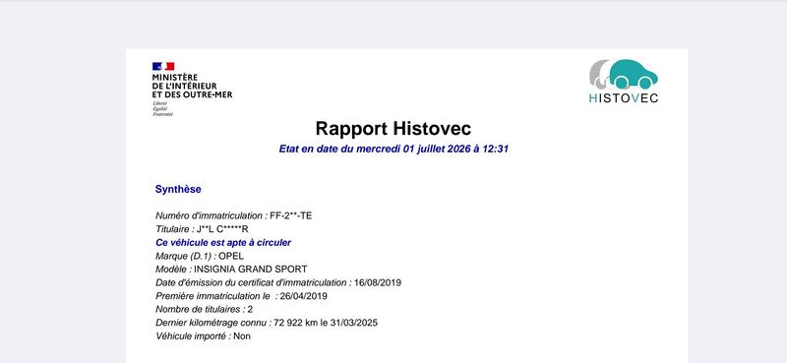Screen dimensions: 787x363
Task: Click the 'Liberté Égalité Fraternité' motto
Action: coord(162,108)
